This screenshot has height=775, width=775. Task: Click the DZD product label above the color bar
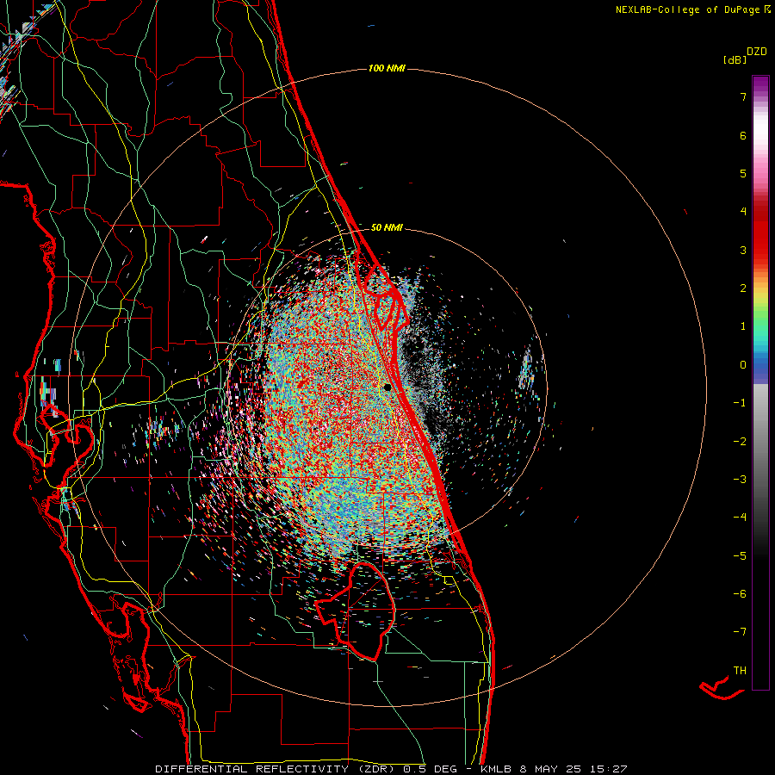click(757, 52)
